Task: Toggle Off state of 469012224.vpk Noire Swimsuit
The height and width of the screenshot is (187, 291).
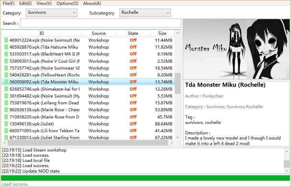Action: click(133, 40)
